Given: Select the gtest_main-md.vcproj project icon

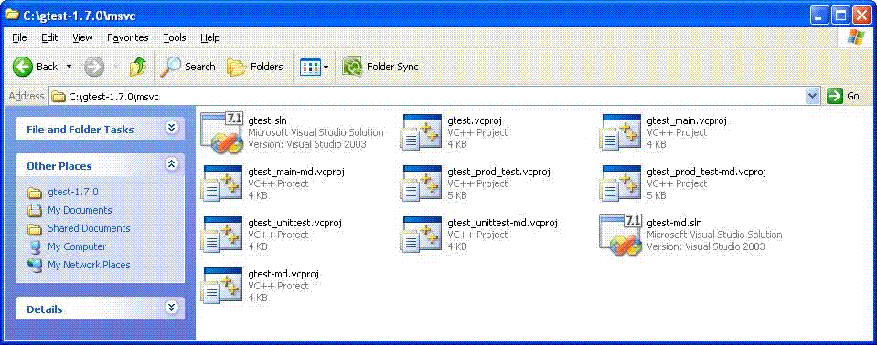Looking at the screenshot, I should point(222,183).
